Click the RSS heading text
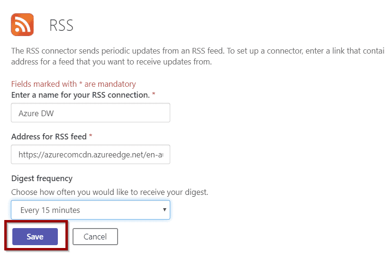The height and width of the screenshot is (257, 385). [x=61, y=25]
